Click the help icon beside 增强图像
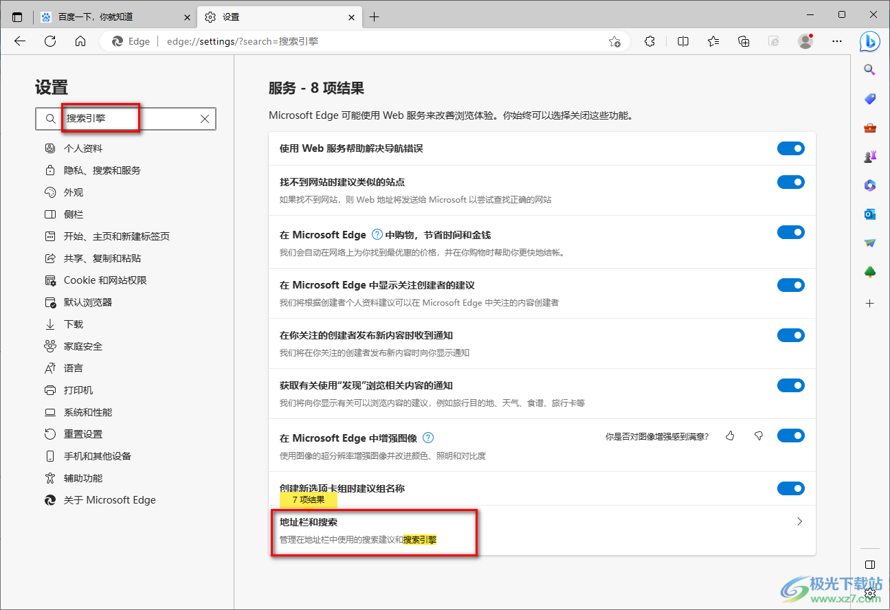Viewport: 890px width, 610px height. [x=429, y=438]
